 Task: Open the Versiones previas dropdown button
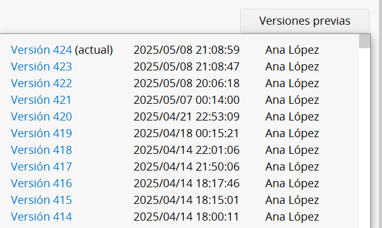[x=305, y=20]
